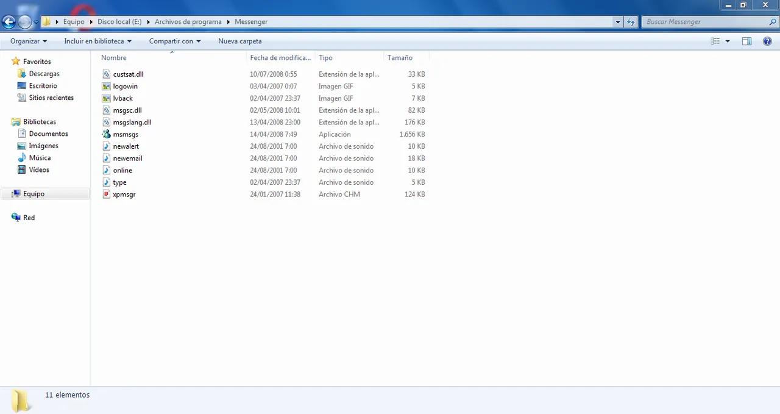Open the recent pages dropdown arrow
Screen dimensions: 780x414
click(x=36, y=22)
